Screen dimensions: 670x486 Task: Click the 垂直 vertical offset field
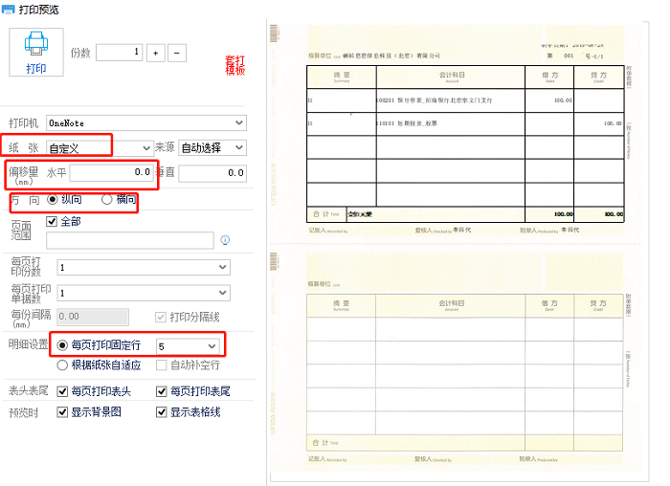tap(212, 173)
